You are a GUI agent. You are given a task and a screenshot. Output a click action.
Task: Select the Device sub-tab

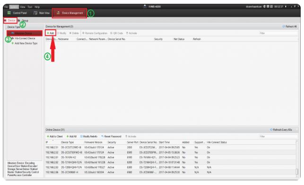click(x=10, y=20)
